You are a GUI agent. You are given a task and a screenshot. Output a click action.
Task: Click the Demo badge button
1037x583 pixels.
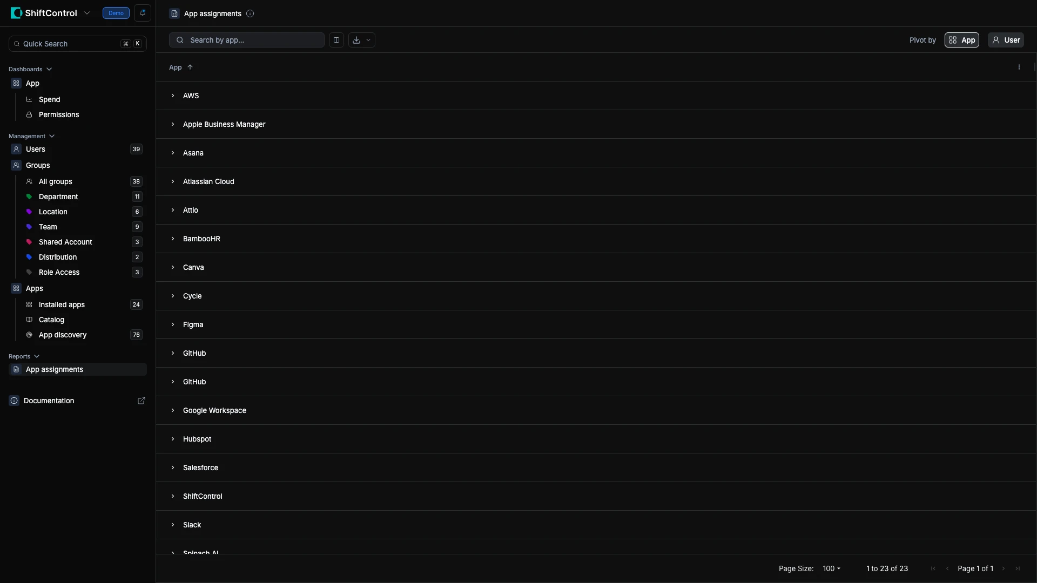click(x=116, y=13)
